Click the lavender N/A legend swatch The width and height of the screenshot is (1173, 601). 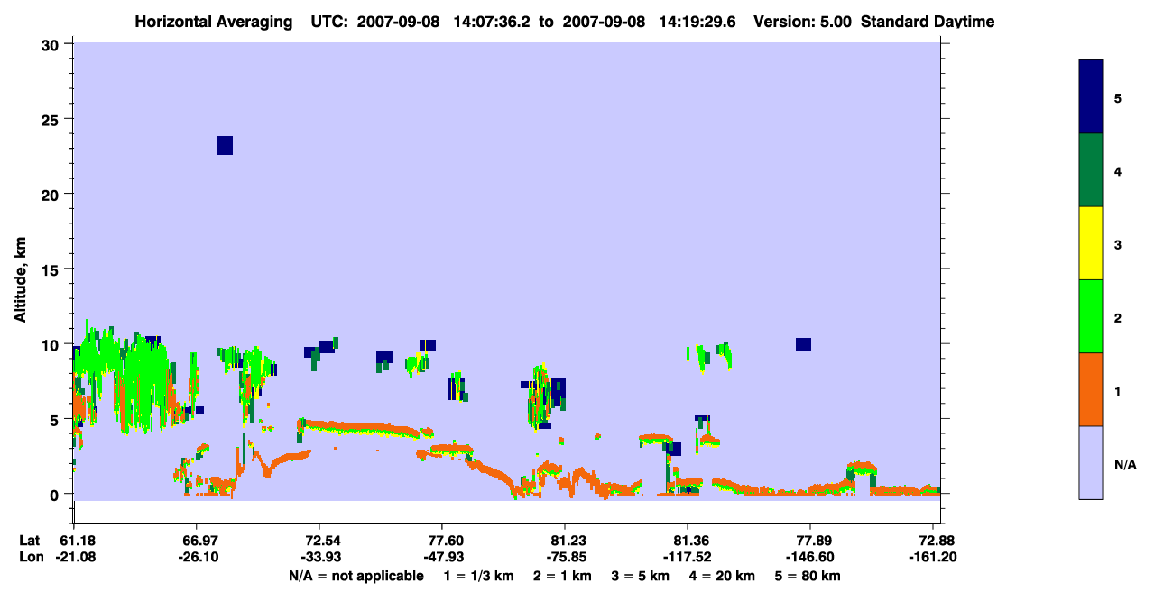pyautogui.click(x=1091, y=462)
